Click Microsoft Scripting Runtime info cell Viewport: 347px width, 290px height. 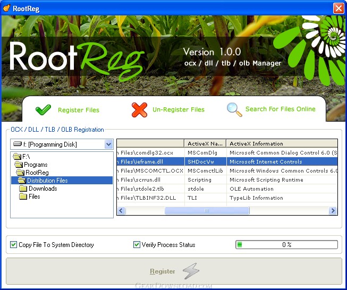click(x=282, y=180)
